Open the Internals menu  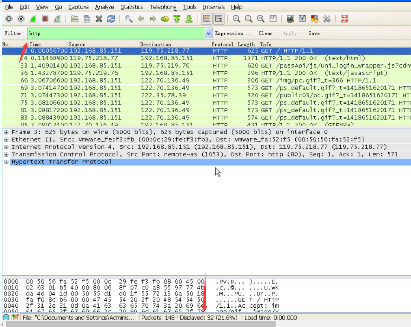tap(213, 7)
